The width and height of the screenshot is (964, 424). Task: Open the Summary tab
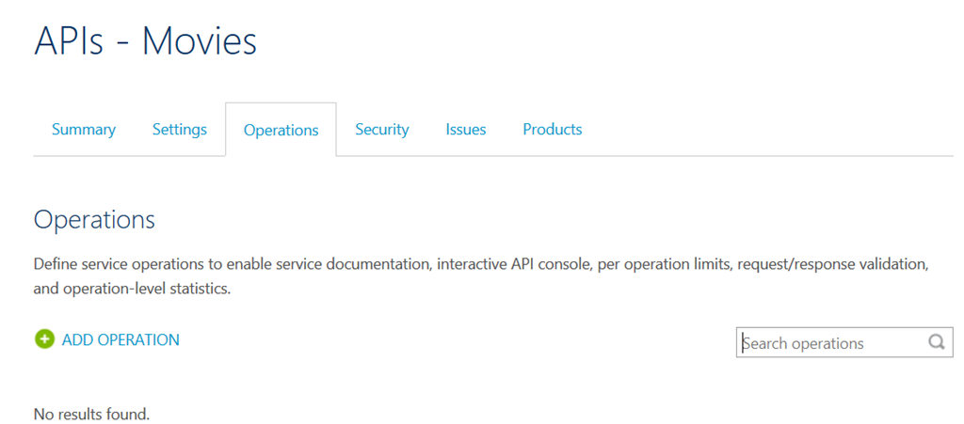coord(84,130)
